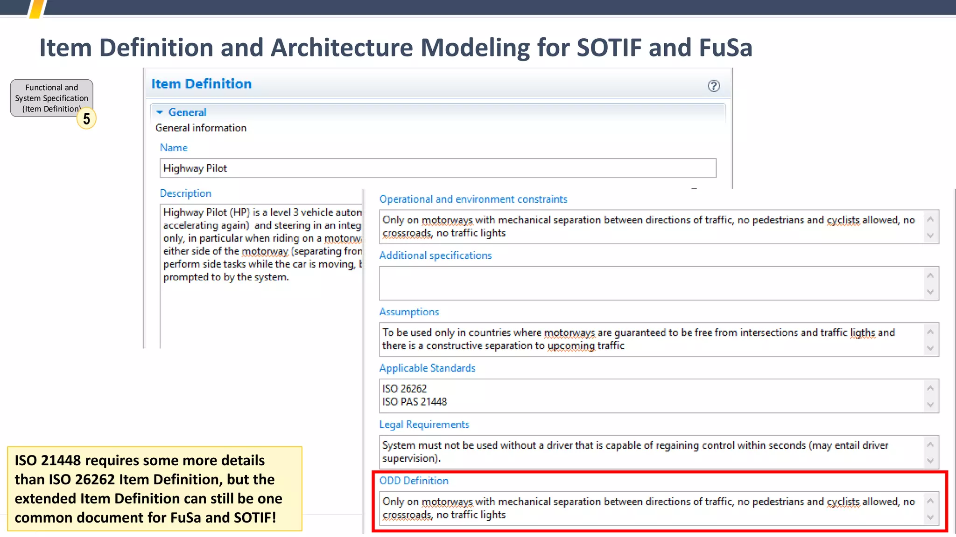Viewport: 956px width, 537px height.
Task: Click the Name field label
Action: pos(174,148)
